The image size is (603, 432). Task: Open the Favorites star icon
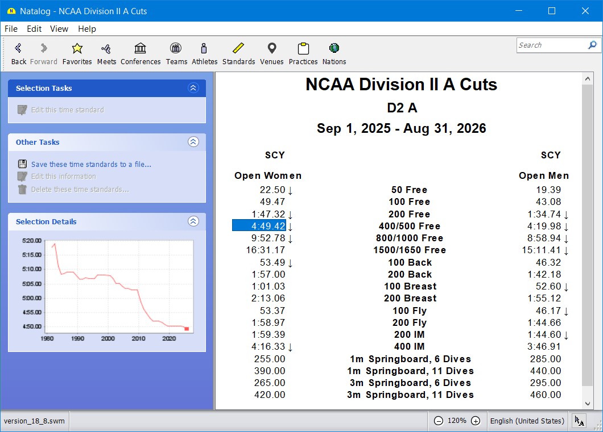[77, 49]
